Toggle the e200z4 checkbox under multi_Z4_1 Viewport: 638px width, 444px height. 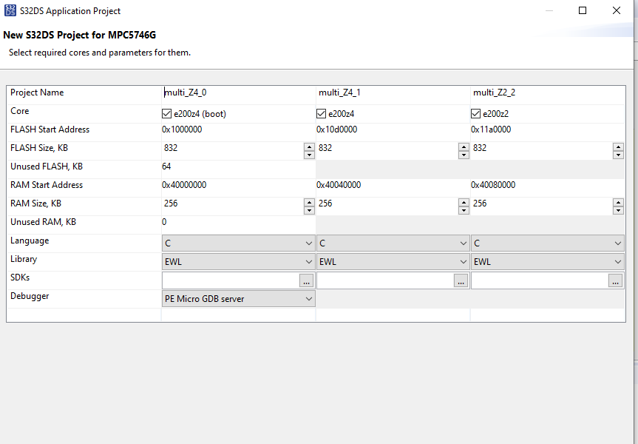[x=320, y=113]
